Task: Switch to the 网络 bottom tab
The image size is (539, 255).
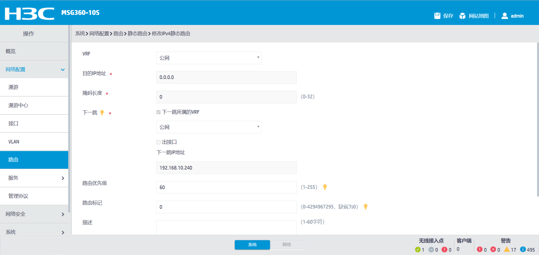Action: pos(287,245)
